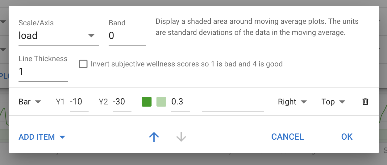Enable invert subjective wellness scores checkbox

(x=83, y=64)
